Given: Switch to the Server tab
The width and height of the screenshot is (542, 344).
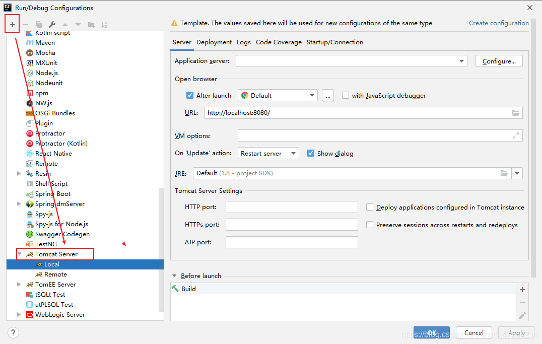Looking at the screenshot, I should 182,42.
